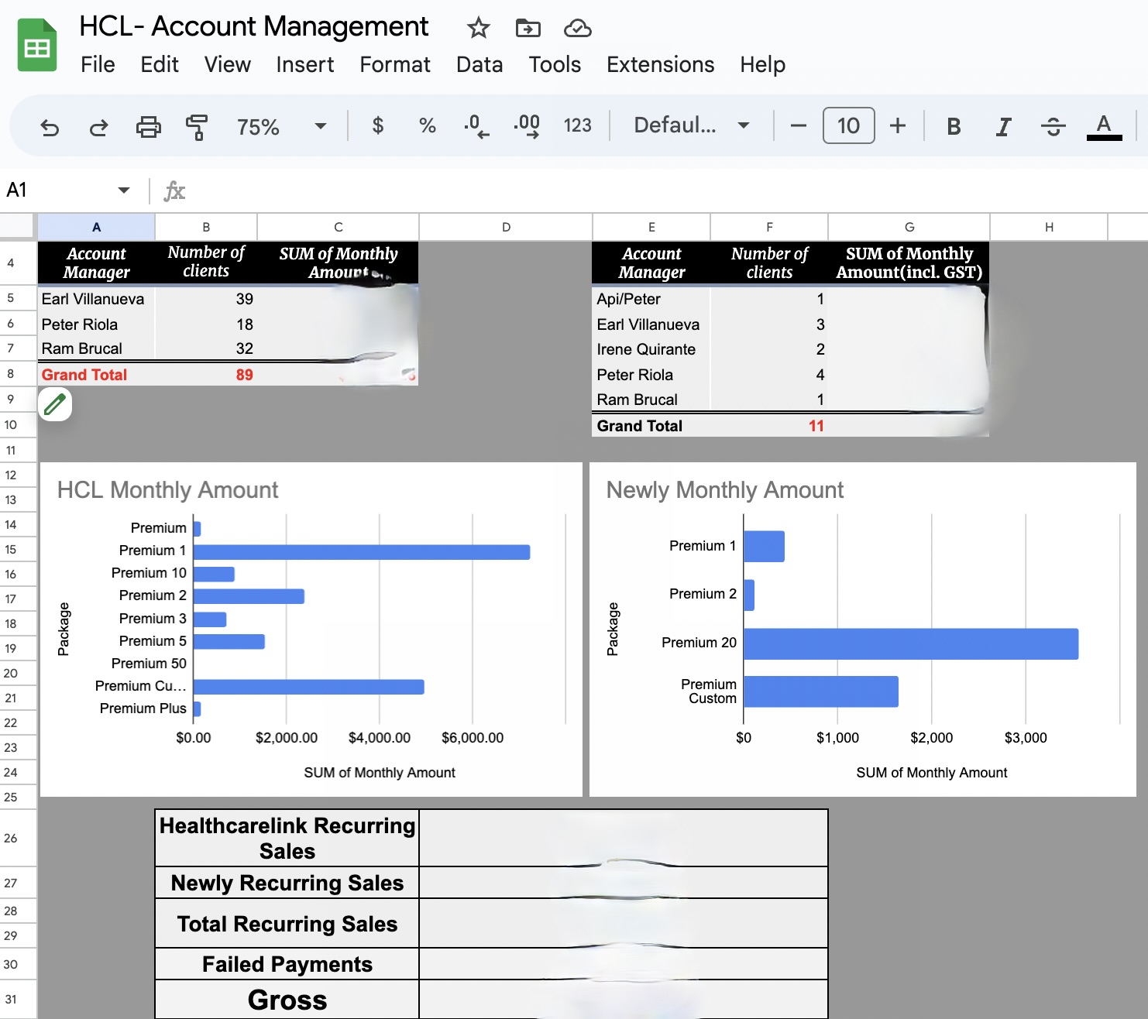The width and height of the screenshot is (1148, 1019).
Task: Select the Failed Payments cell
Action: 287,964
